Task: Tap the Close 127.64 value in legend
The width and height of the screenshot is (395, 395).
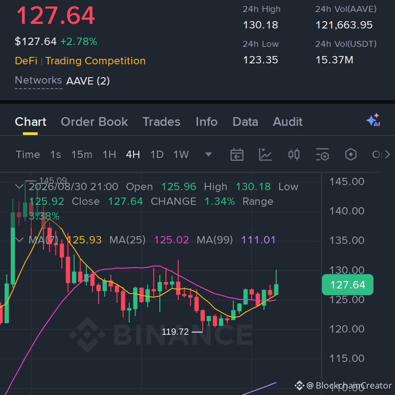Action: [x=125, y=202]
